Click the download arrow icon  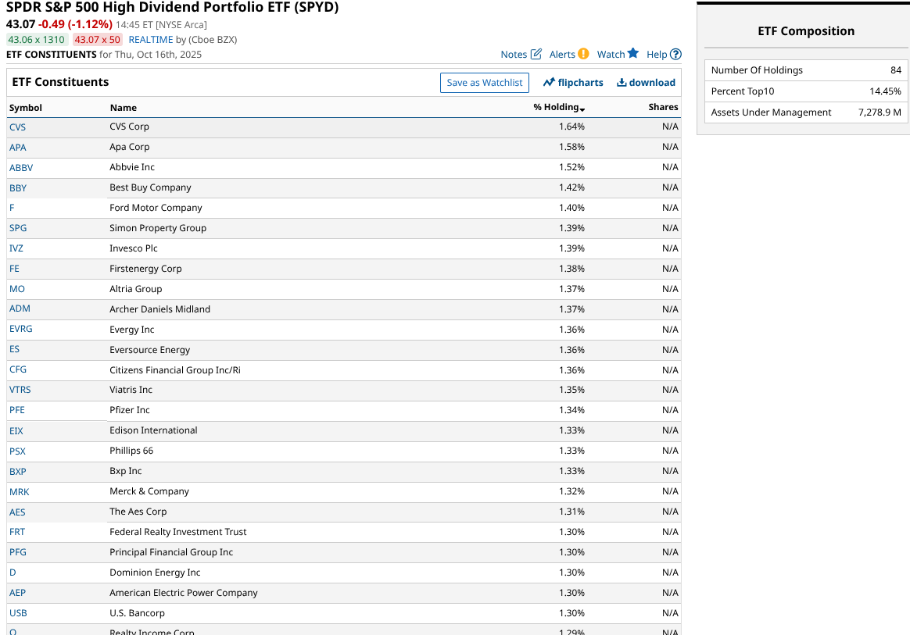point(622,82)
